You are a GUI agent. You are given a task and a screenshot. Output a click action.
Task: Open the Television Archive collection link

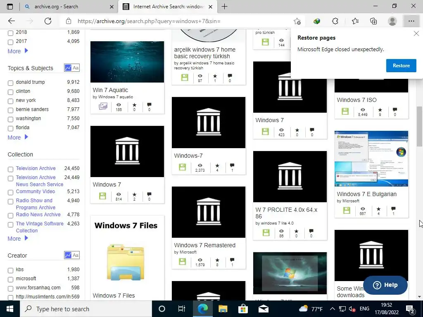pyautogui.click(x=36, y=168)
